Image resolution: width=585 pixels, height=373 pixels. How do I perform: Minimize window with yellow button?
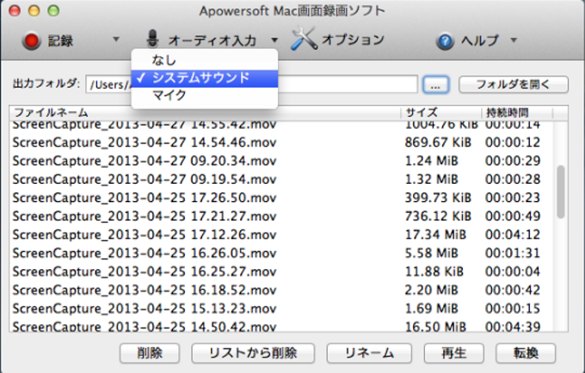(x=34, y=10)
